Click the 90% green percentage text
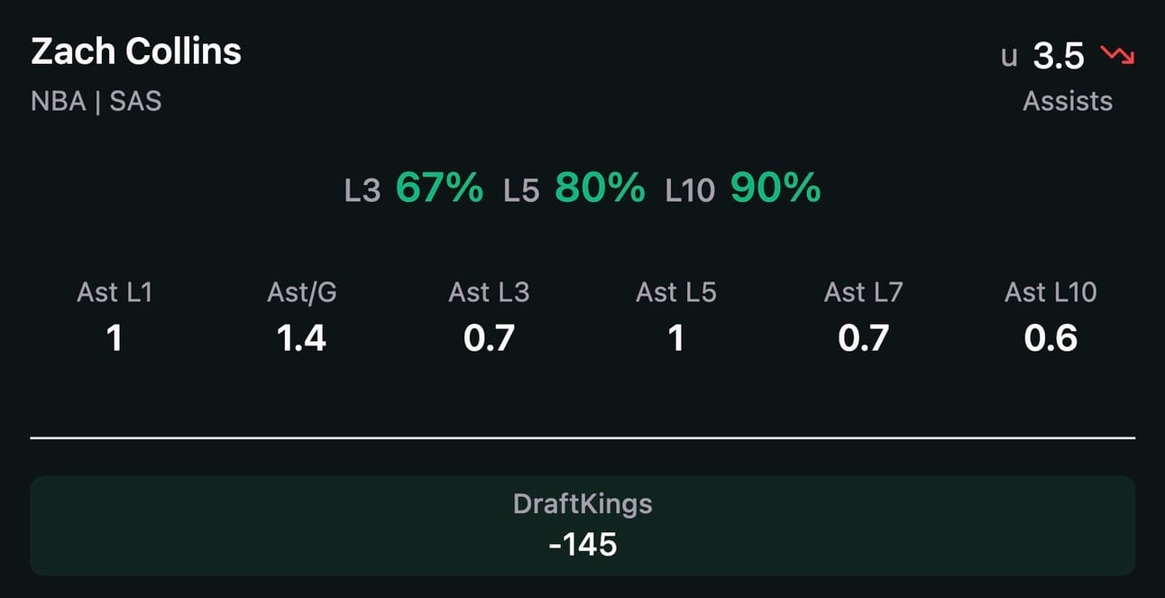The image size is (1165, 598). [x=775, y=189]
